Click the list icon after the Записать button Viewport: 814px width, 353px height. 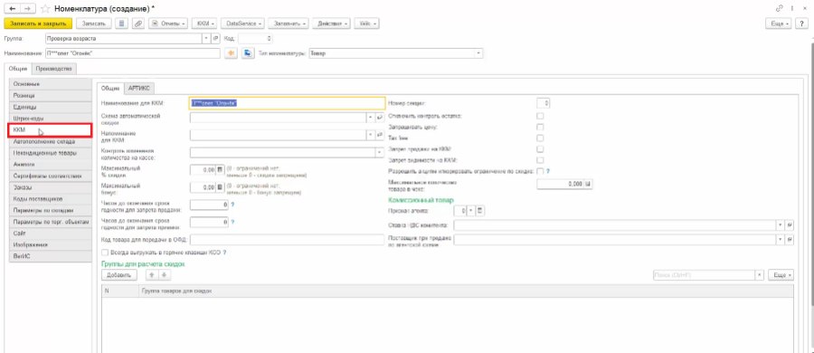[121, 24]
